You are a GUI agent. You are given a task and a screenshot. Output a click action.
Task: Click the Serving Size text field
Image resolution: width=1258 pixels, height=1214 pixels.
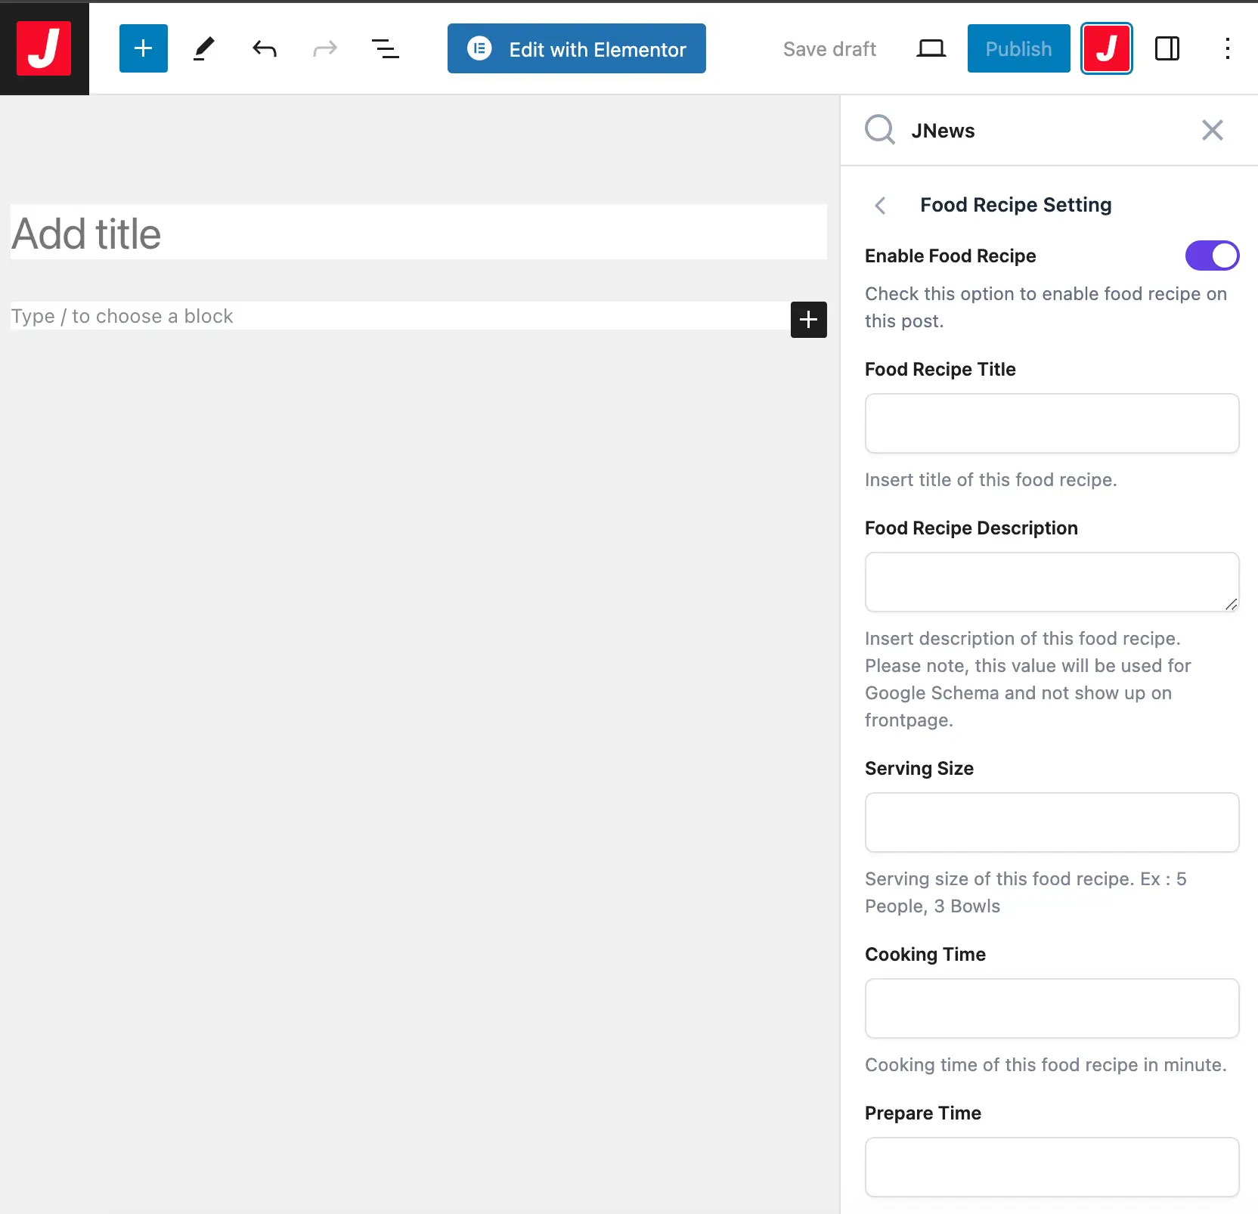(x=1052, y=822)
